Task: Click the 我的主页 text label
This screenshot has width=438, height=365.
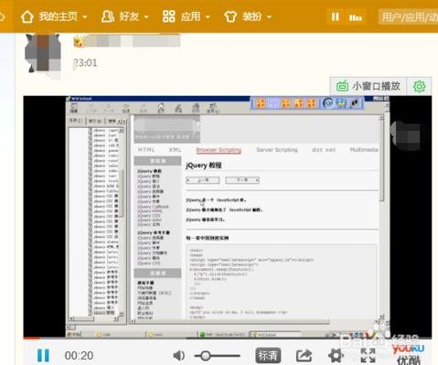Action: tap(59, 16)
